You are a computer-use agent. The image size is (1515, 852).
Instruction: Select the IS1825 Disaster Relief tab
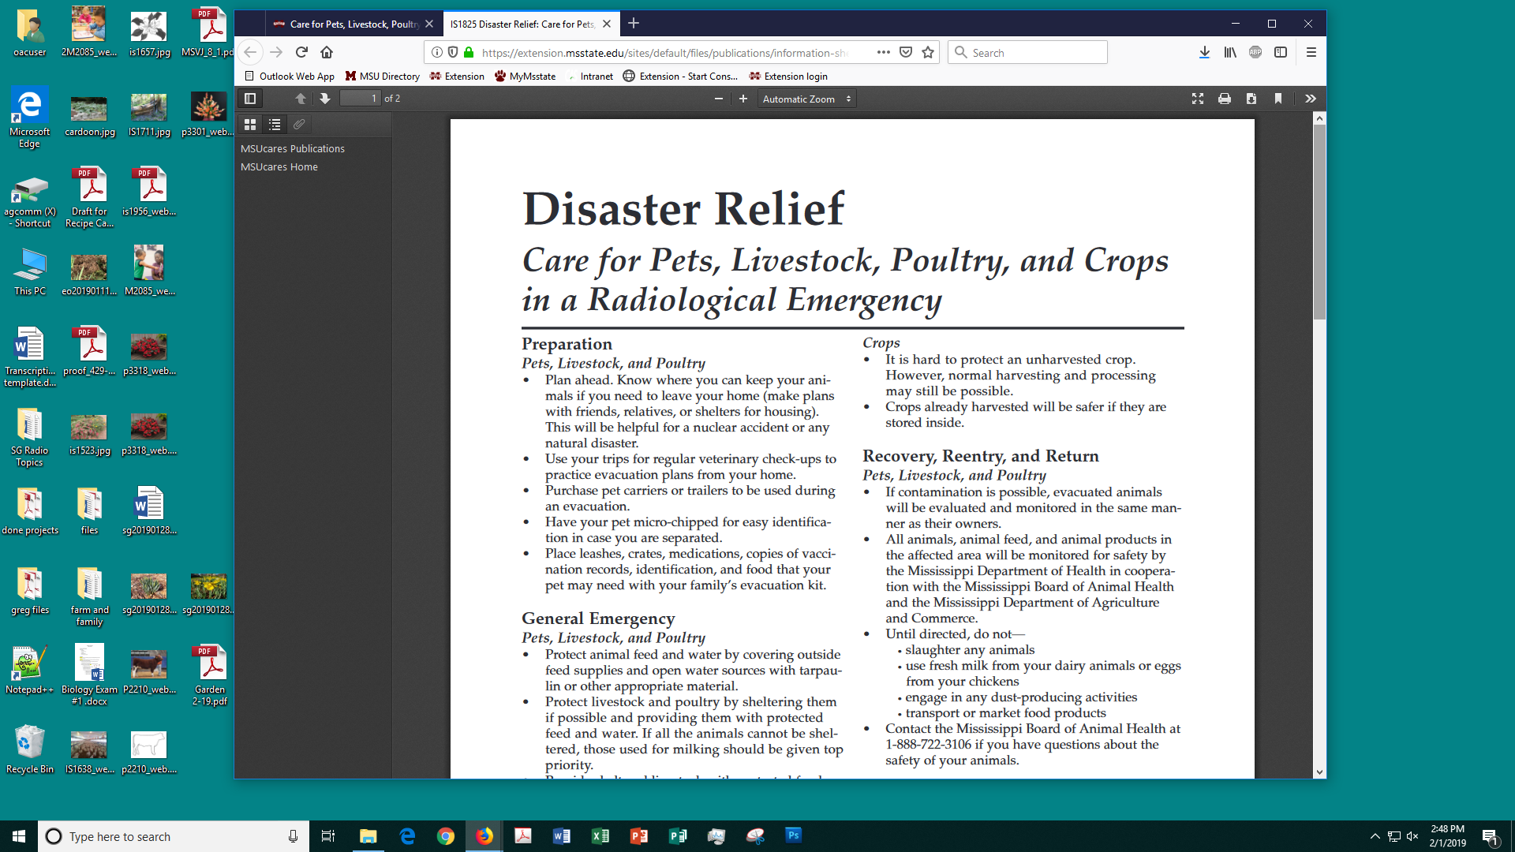point(522,24)
